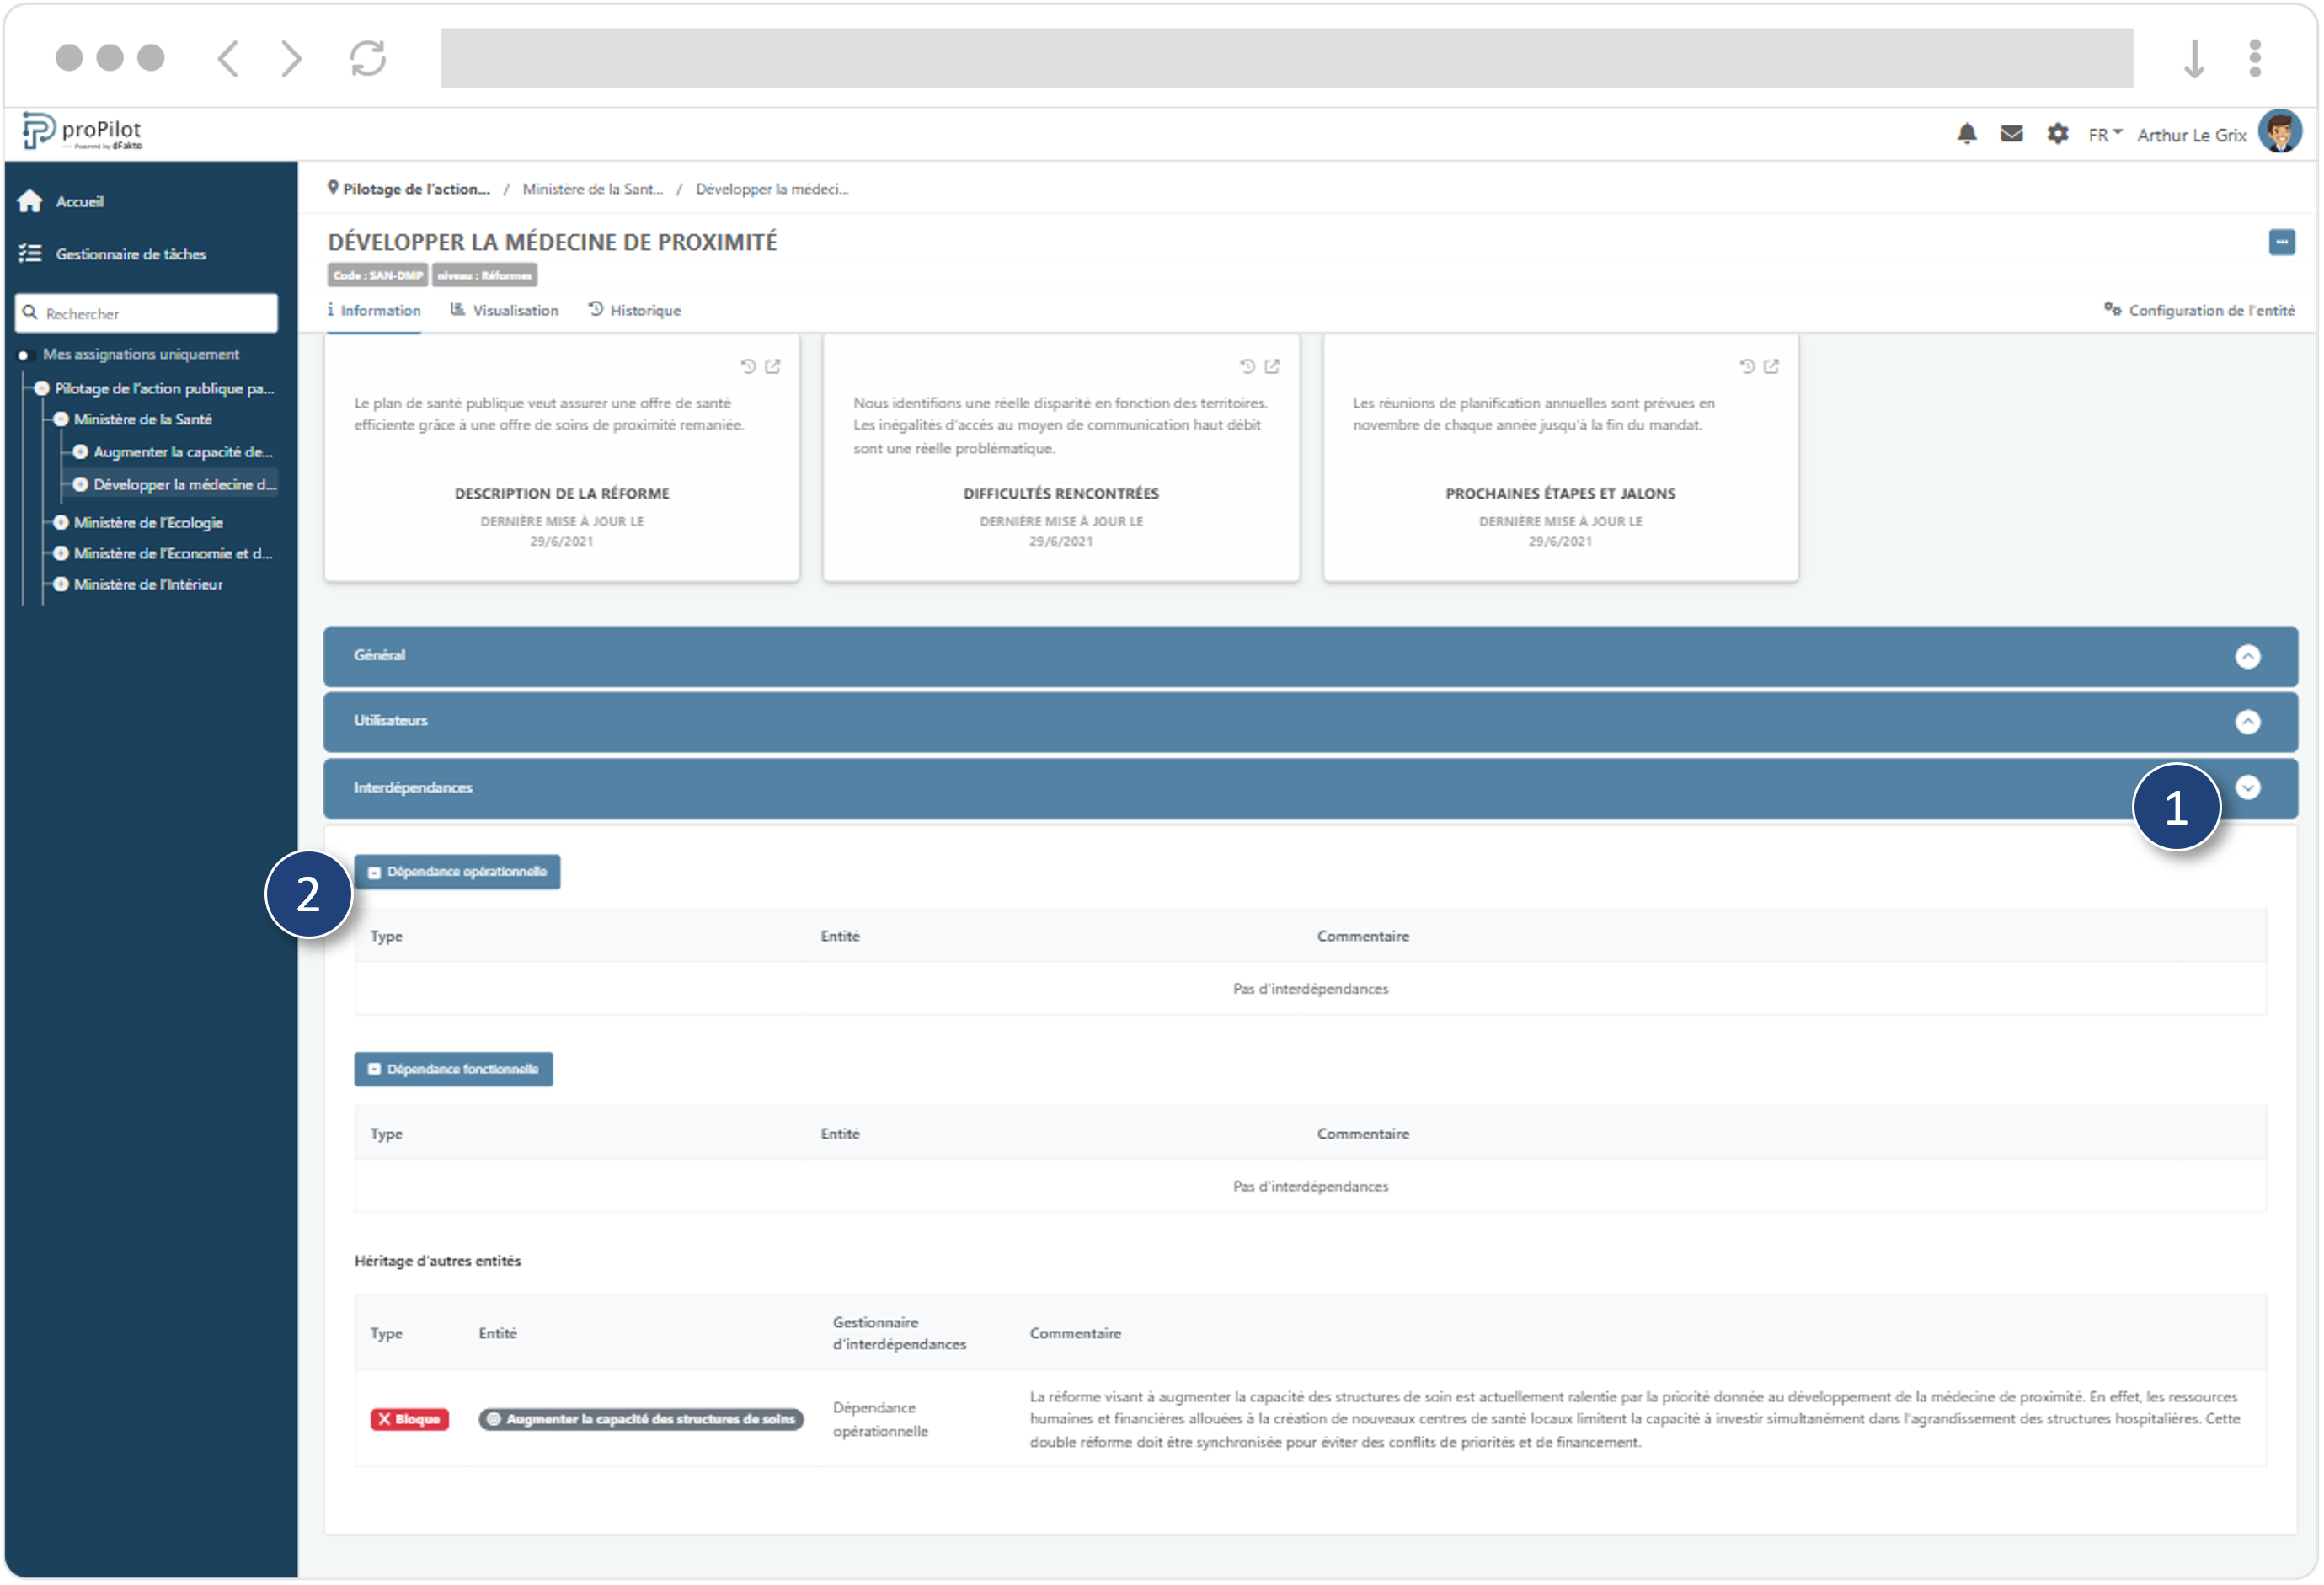Click the Dépendance opérationnelle button
This screenshot has width=2324, height=1585.
point(457,872)
